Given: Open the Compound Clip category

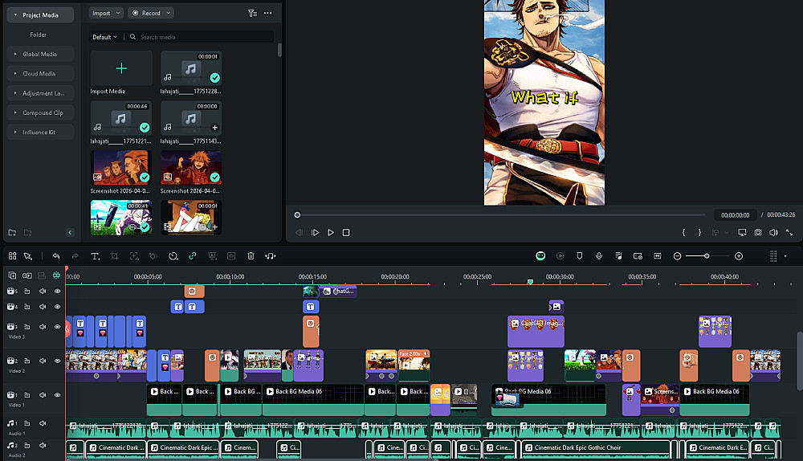Looking at the screenshot, I should click(42, 112).
